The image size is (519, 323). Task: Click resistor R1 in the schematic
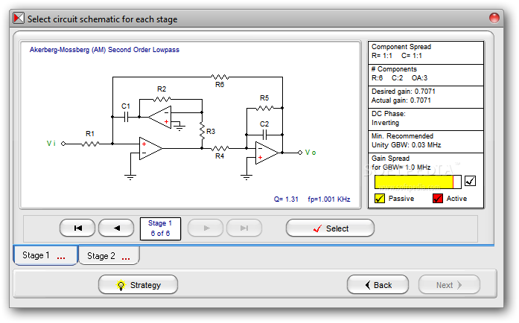90,144
